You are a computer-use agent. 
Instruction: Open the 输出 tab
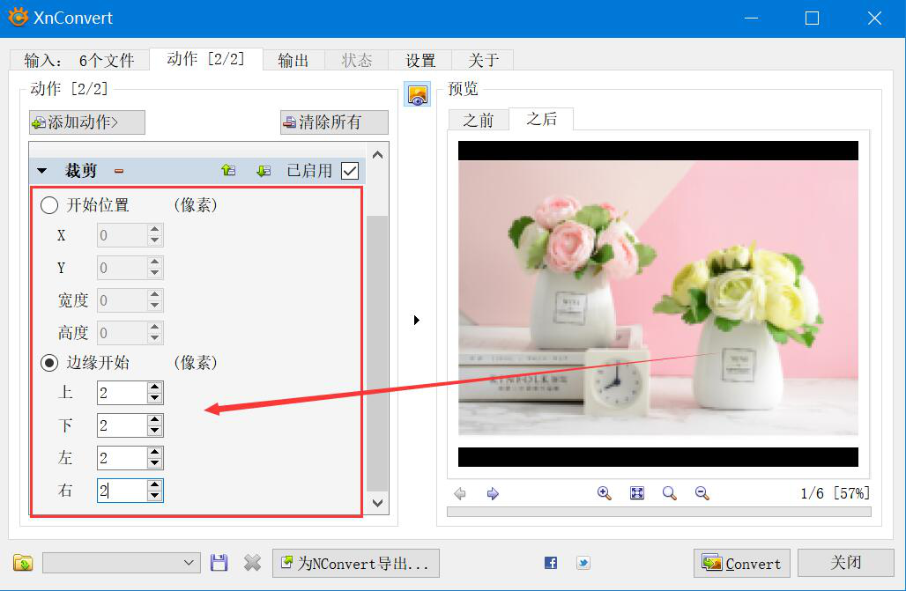coord(293,60)
